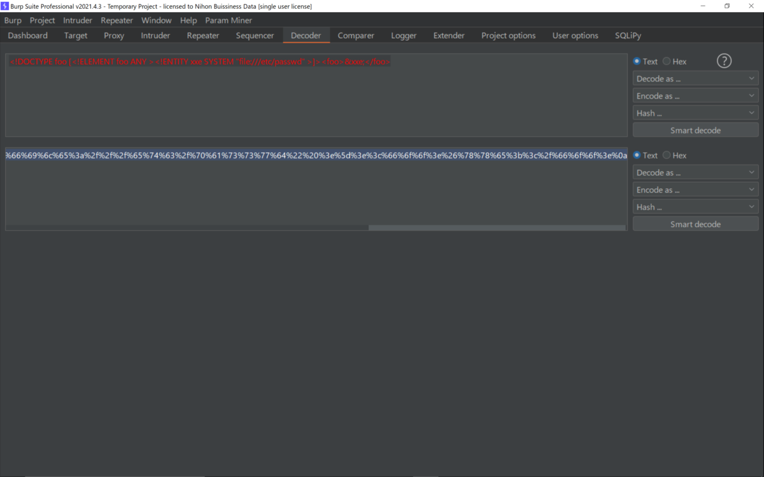The image size is (764, 477).
Task: Open top panel 'Hash ...' dropdown
Action: [695, 113]
